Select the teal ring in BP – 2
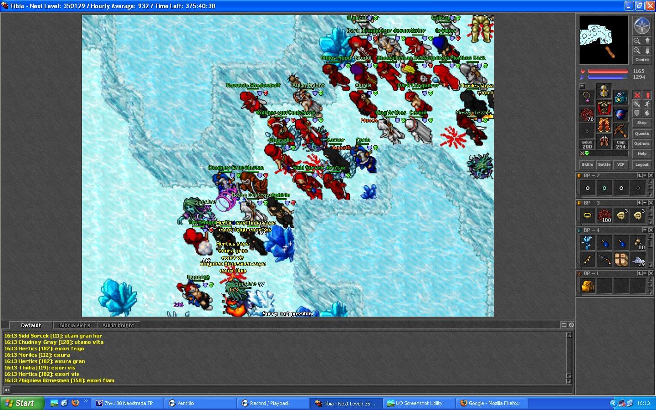656x410 pixels. (605, 188)
